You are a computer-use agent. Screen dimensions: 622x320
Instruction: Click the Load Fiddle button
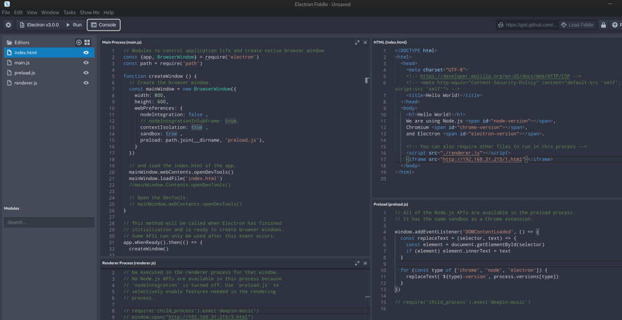(x=577, y=25)
